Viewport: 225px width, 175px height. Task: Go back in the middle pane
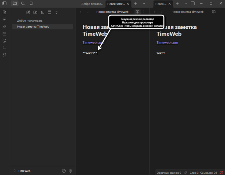(x=81, y=12)
